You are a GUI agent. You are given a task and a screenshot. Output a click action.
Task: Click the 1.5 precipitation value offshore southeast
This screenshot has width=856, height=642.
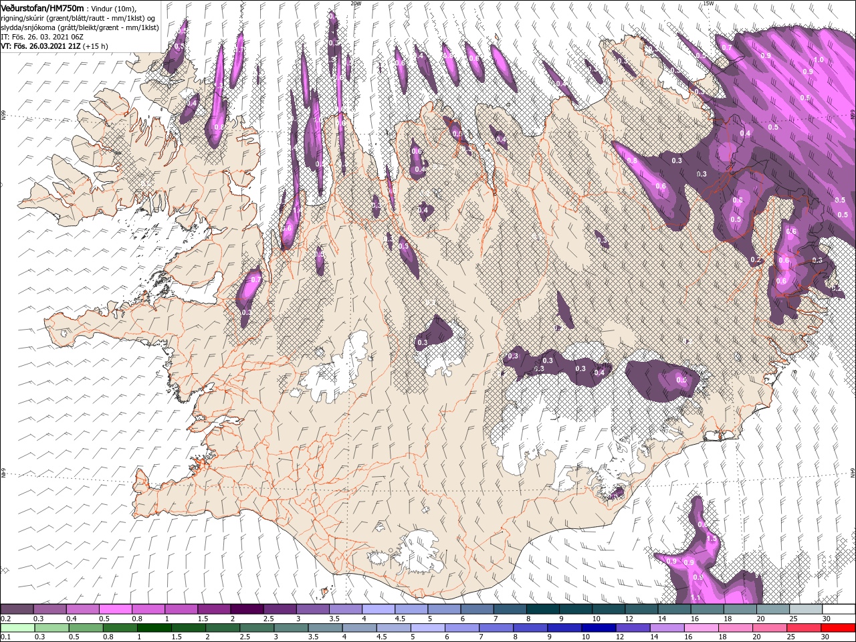[712, 538]
